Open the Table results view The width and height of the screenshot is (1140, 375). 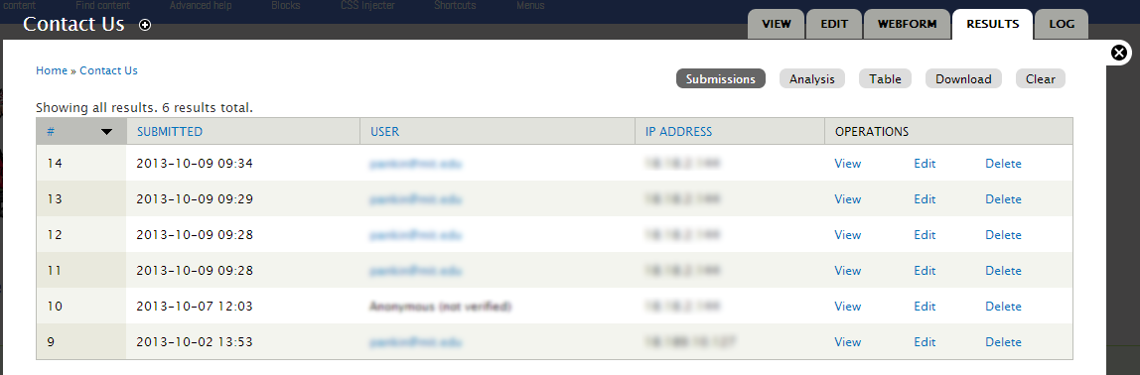coord(885,79)
